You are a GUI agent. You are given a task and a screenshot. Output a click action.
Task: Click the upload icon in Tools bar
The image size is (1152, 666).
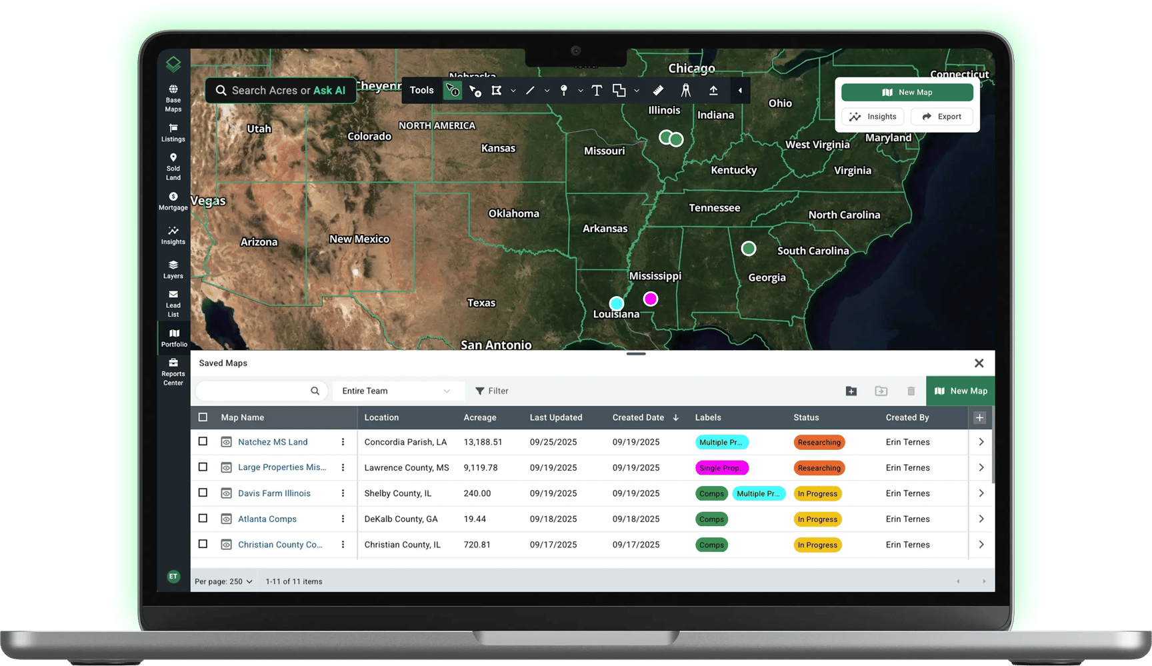point(713,91)
